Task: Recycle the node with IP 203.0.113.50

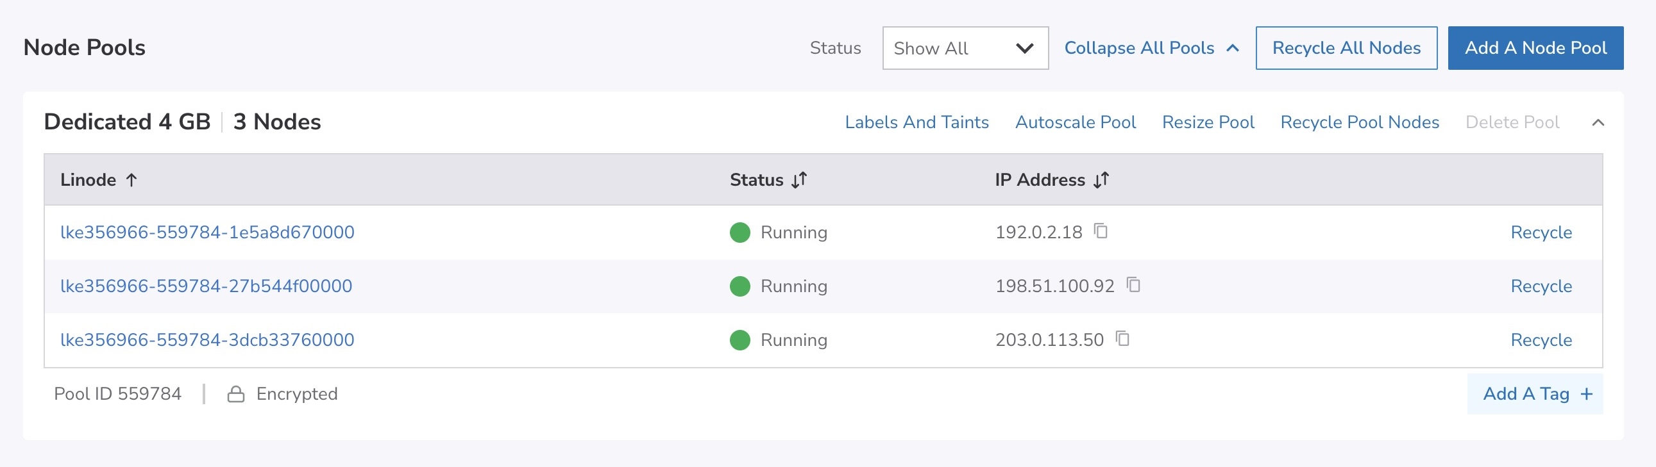Action: click(x=1541, y=340)
